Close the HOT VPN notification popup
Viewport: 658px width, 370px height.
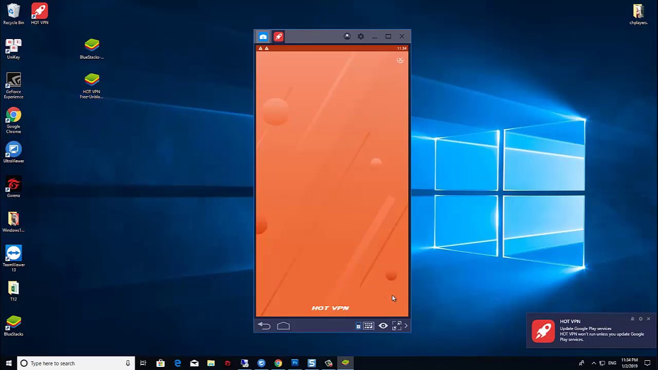[x=649, y=319]
